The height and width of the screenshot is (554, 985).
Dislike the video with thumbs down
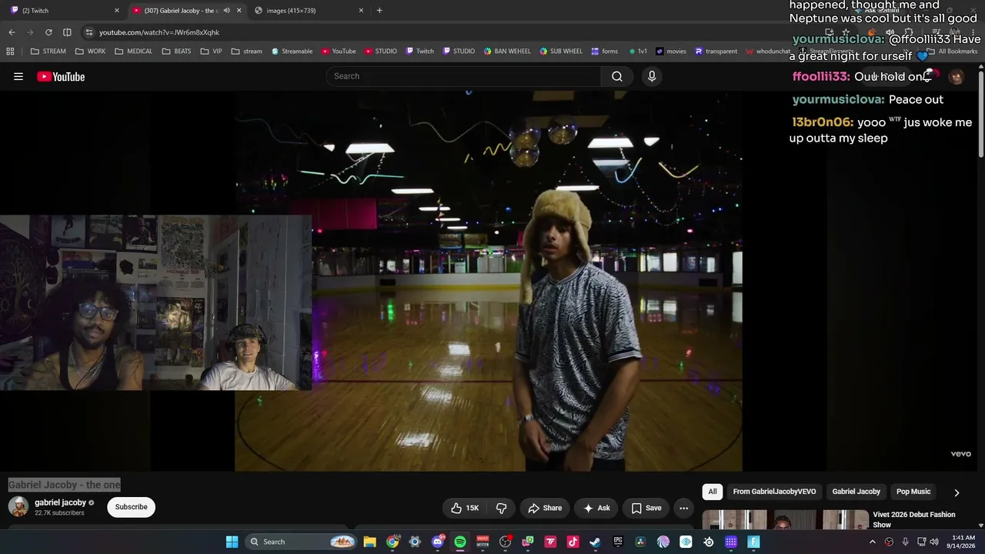coord(501,508)
